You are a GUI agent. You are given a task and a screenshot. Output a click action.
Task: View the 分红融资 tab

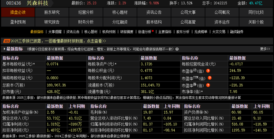click(x=120, y=22)
